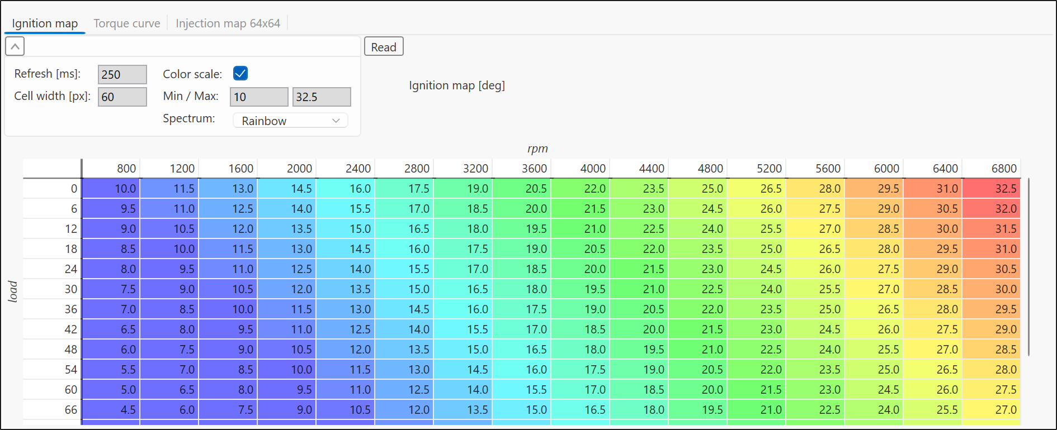
Task: Select the 3600 rpm column header
Action: pyautogui.click(x=522, y=168)
